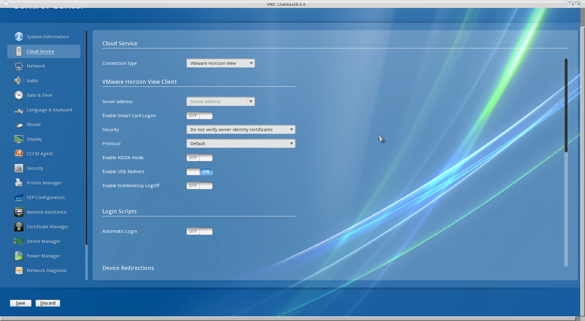Toggle Enable KIOSK mode switch
The width and height of the screenshot is (585, 321).
200,158
